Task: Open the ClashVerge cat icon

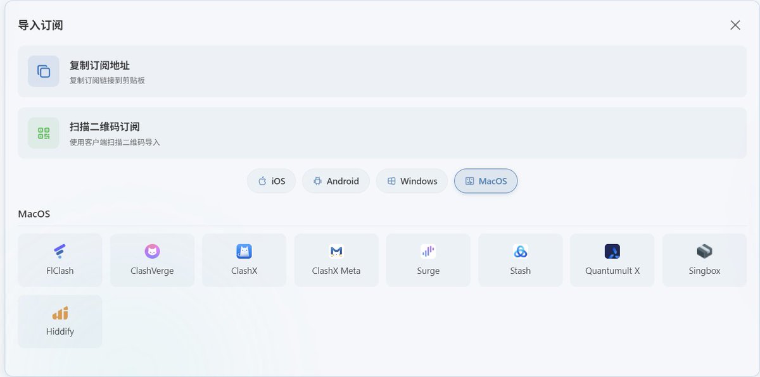Action: click(152, 251)
